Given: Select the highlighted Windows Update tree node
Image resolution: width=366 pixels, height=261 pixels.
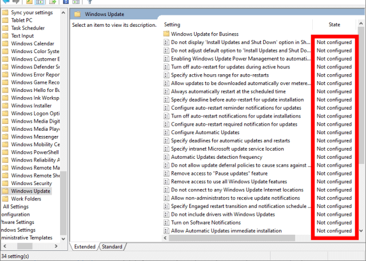Looking at the screenshot, I should [x=31, y=191].
